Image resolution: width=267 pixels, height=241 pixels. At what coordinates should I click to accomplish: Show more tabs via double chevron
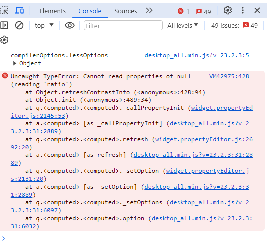149,11
